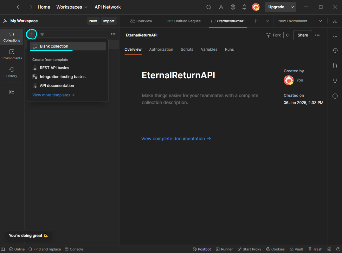Screen dimensions: 342x253
Task: Open a new tab with plus icon
Action: point(255,21)
